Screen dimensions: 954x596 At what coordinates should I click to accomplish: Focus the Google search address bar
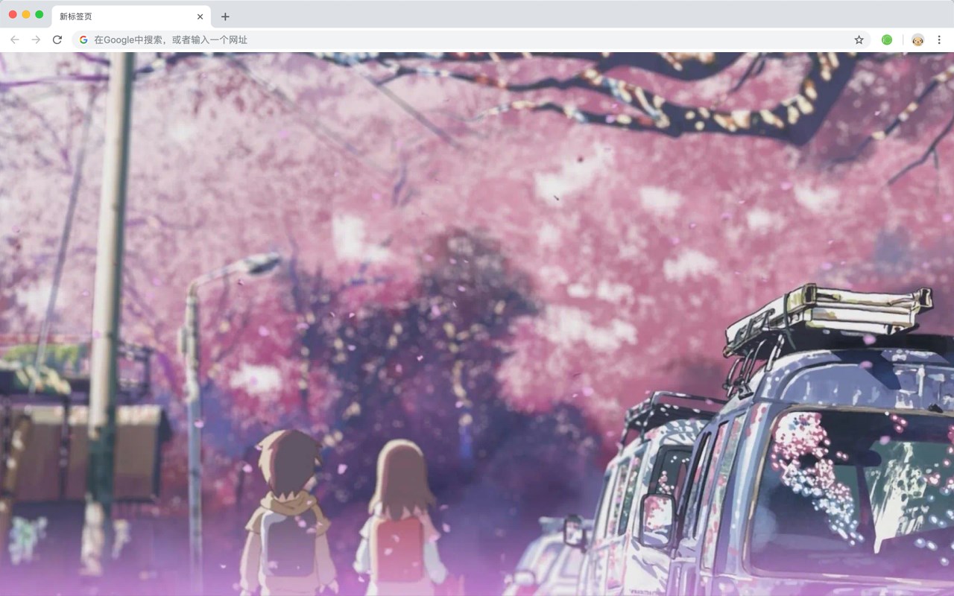tap(471, 39)
